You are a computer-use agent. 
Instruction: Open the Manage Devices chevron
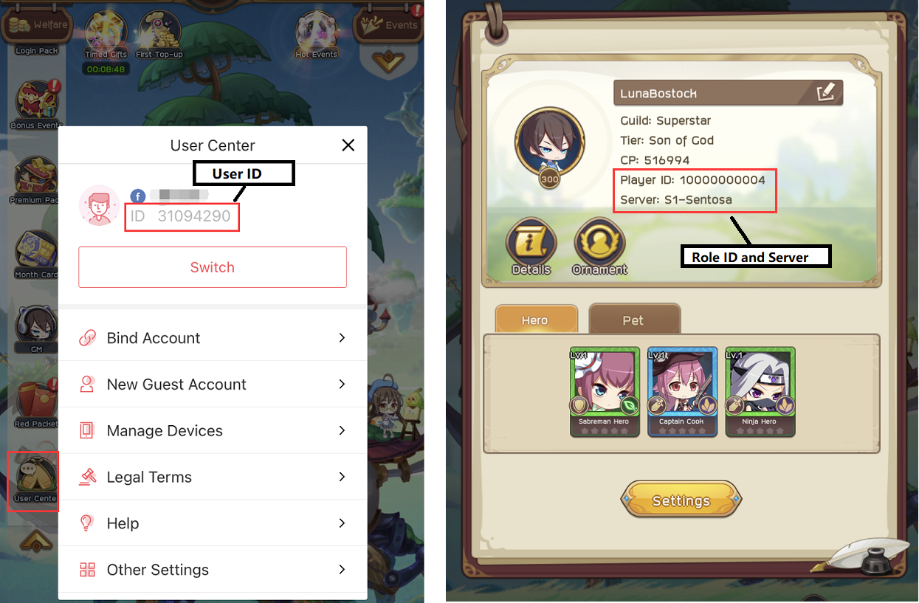coord(342,430)
